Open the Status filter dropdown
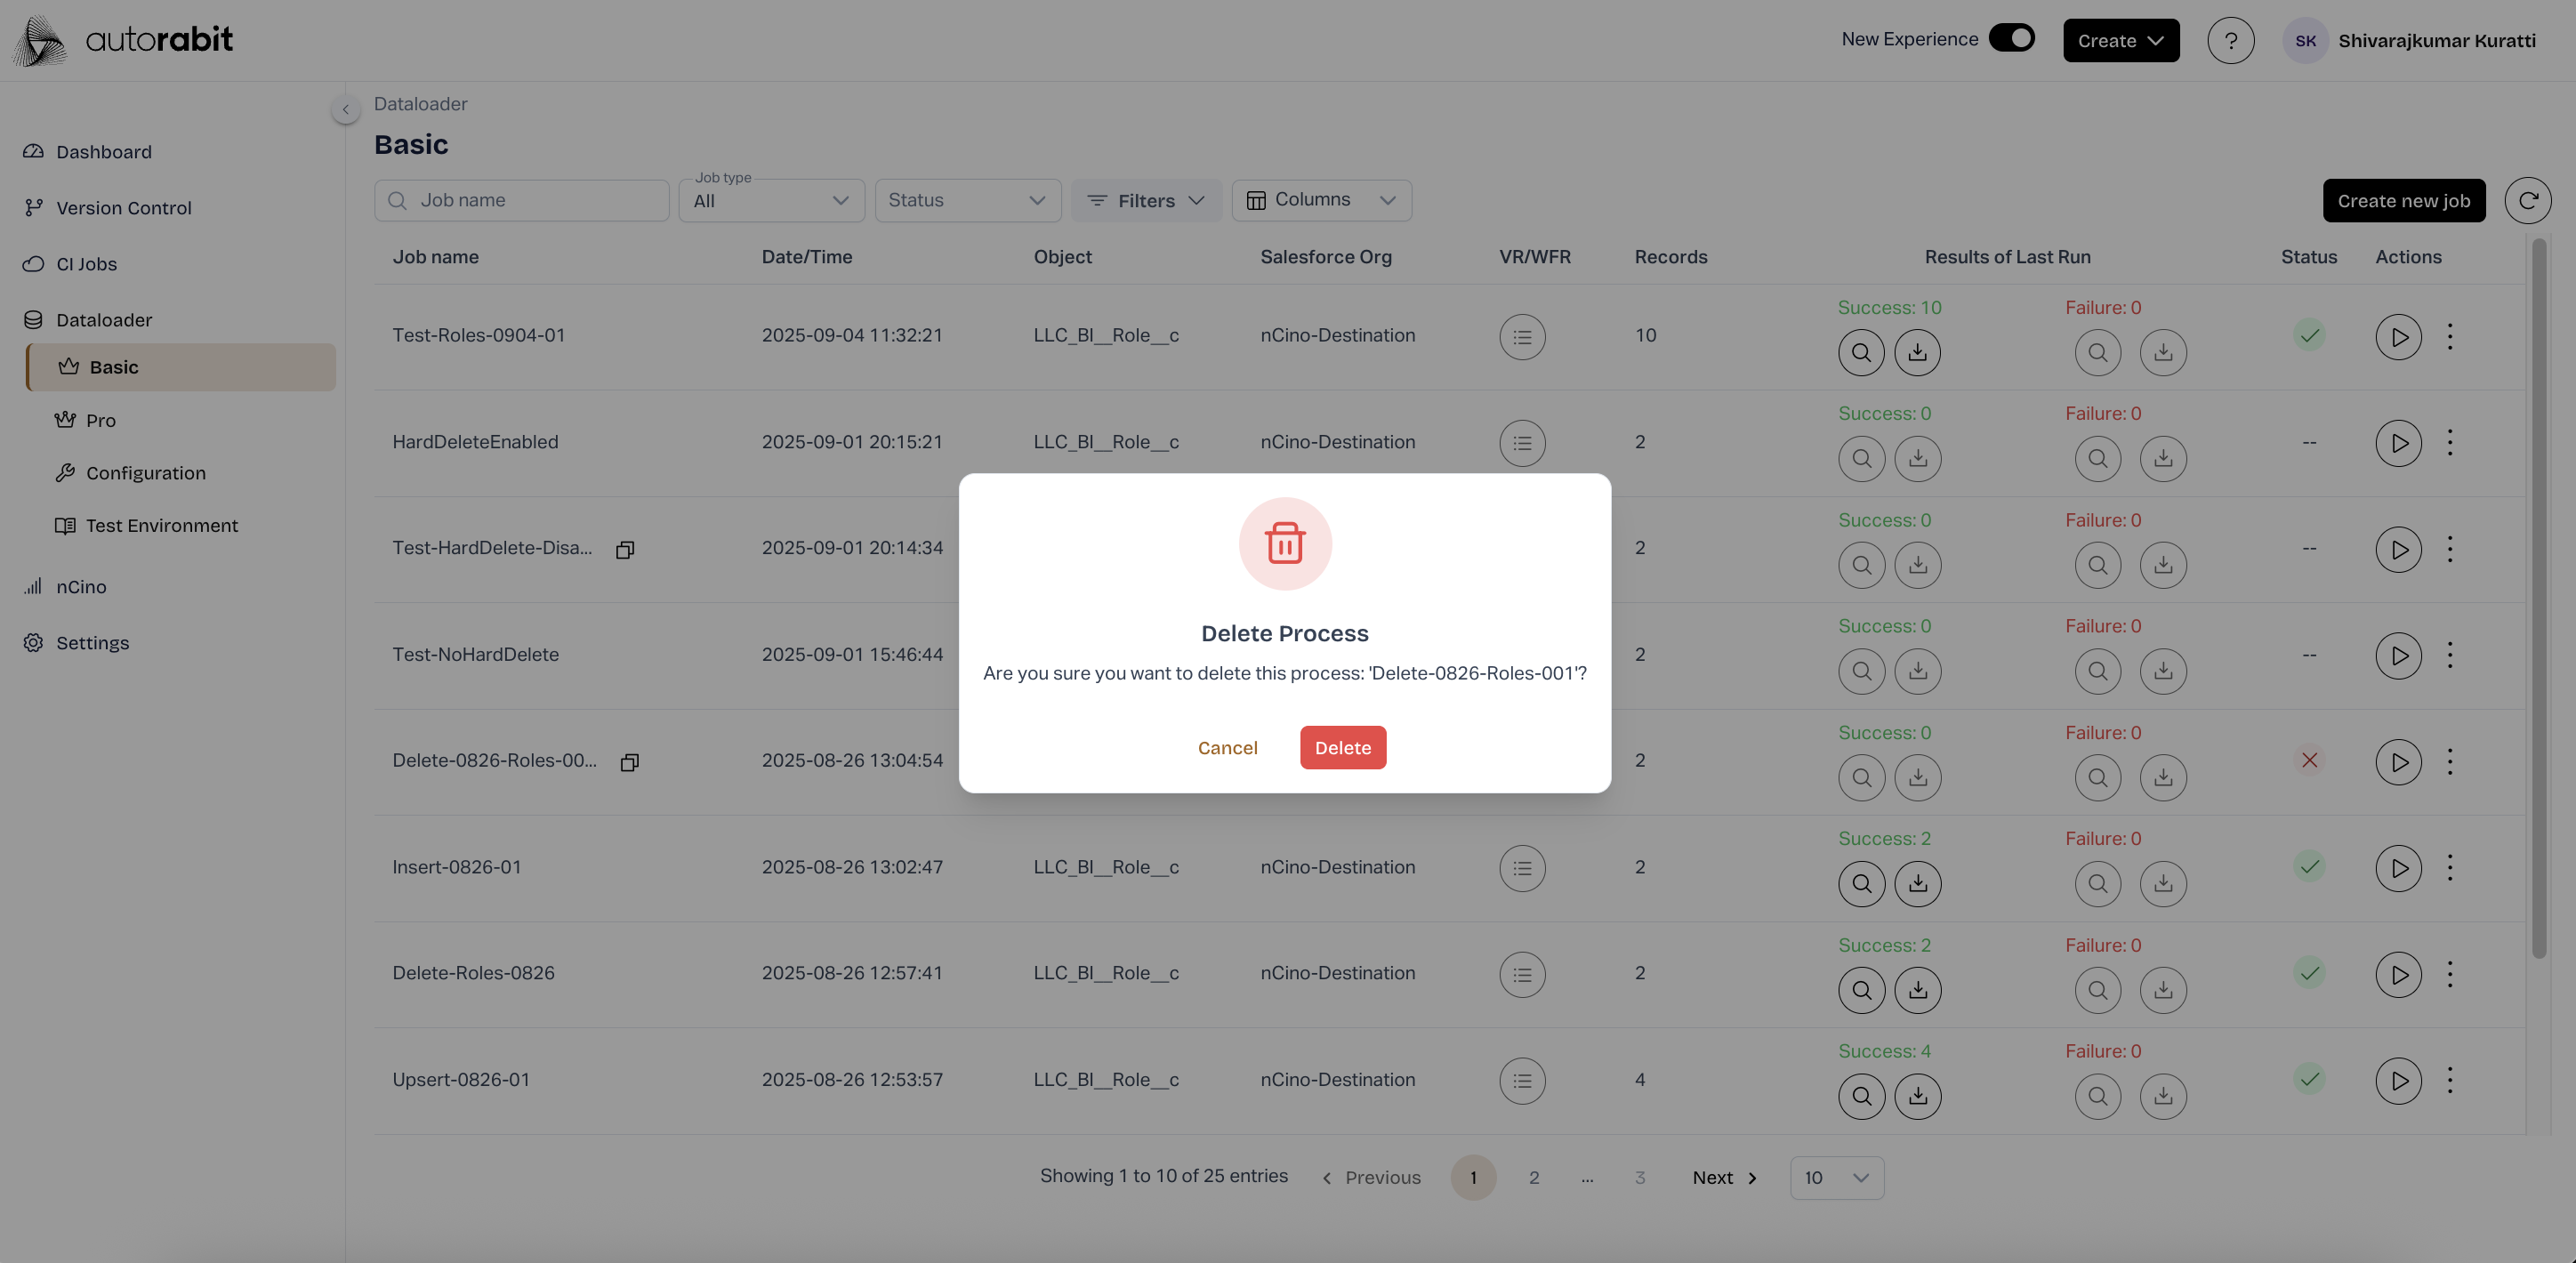2576x1263 pixels. coord(966,201)
